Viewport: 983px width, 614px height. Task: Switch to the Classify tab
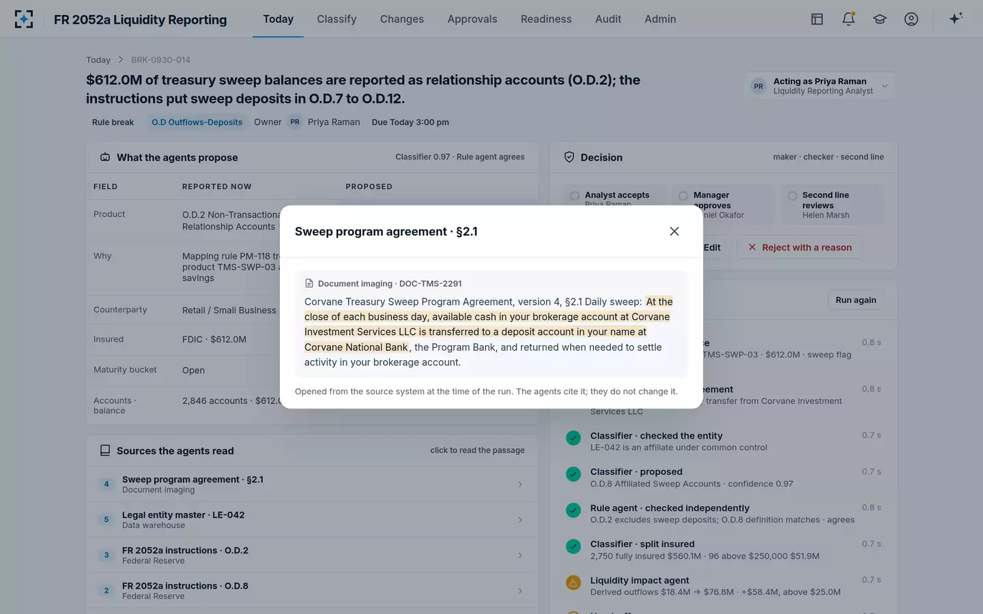click(x=337, y=19)
